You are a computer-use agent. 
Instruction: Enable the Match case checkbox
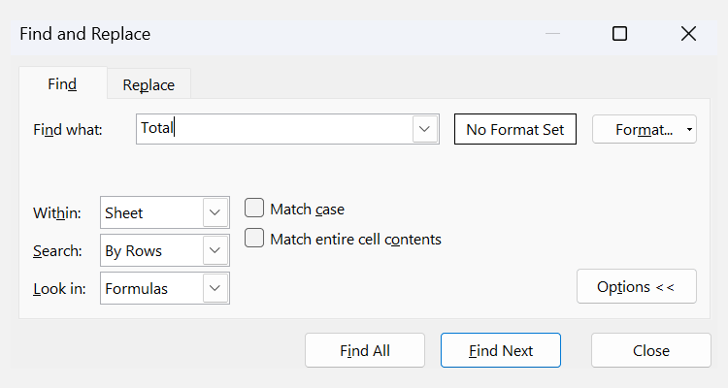(x=254, y=209)
